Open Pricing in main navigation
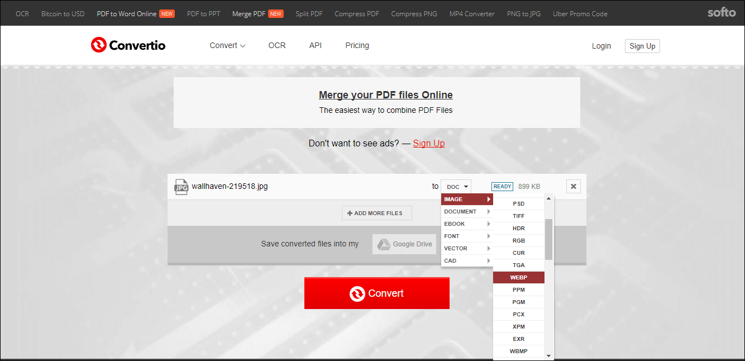This screenshot has width=745, height=361. coord(357,45)
